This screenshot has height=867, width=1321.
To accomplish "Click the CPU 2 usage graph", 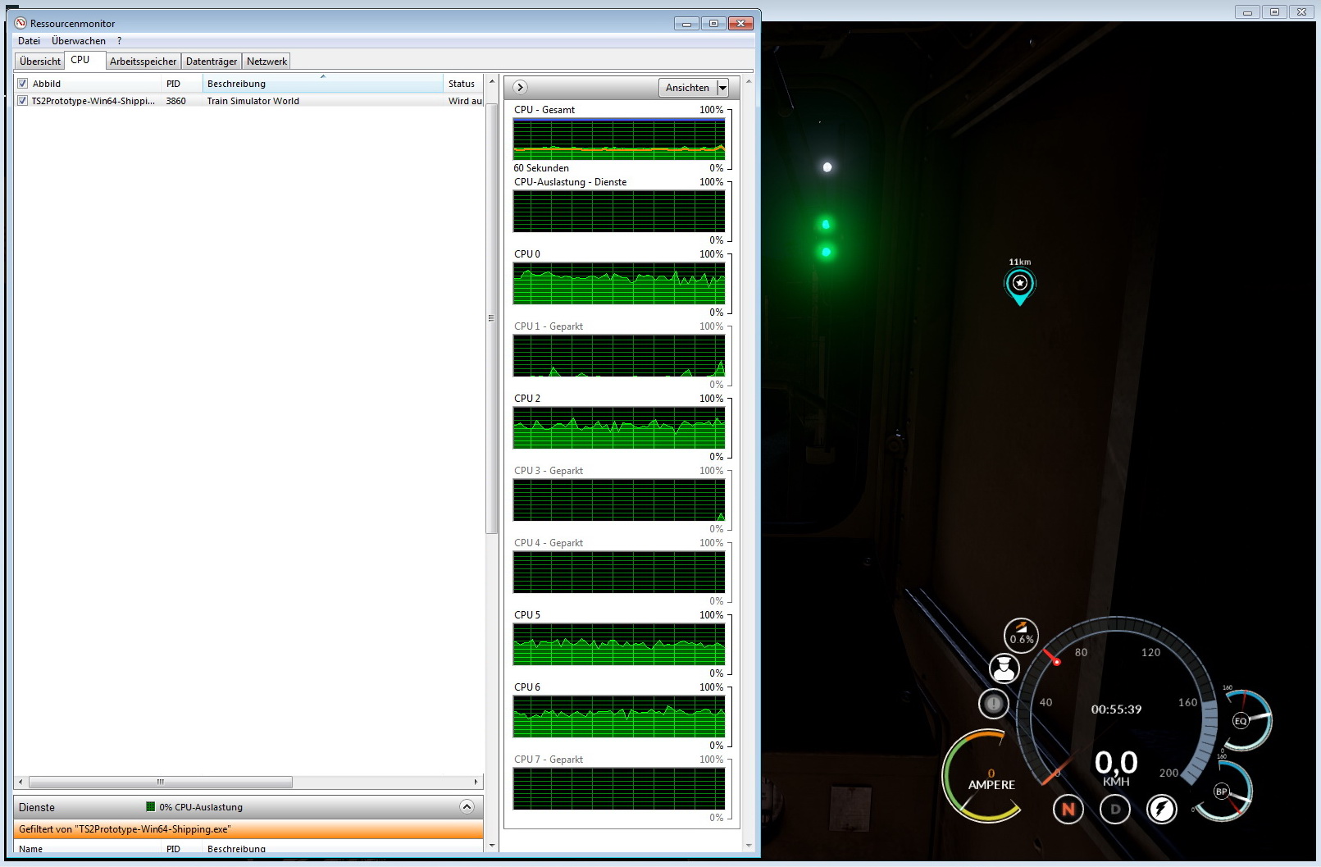I will click(x=619, y=427).
